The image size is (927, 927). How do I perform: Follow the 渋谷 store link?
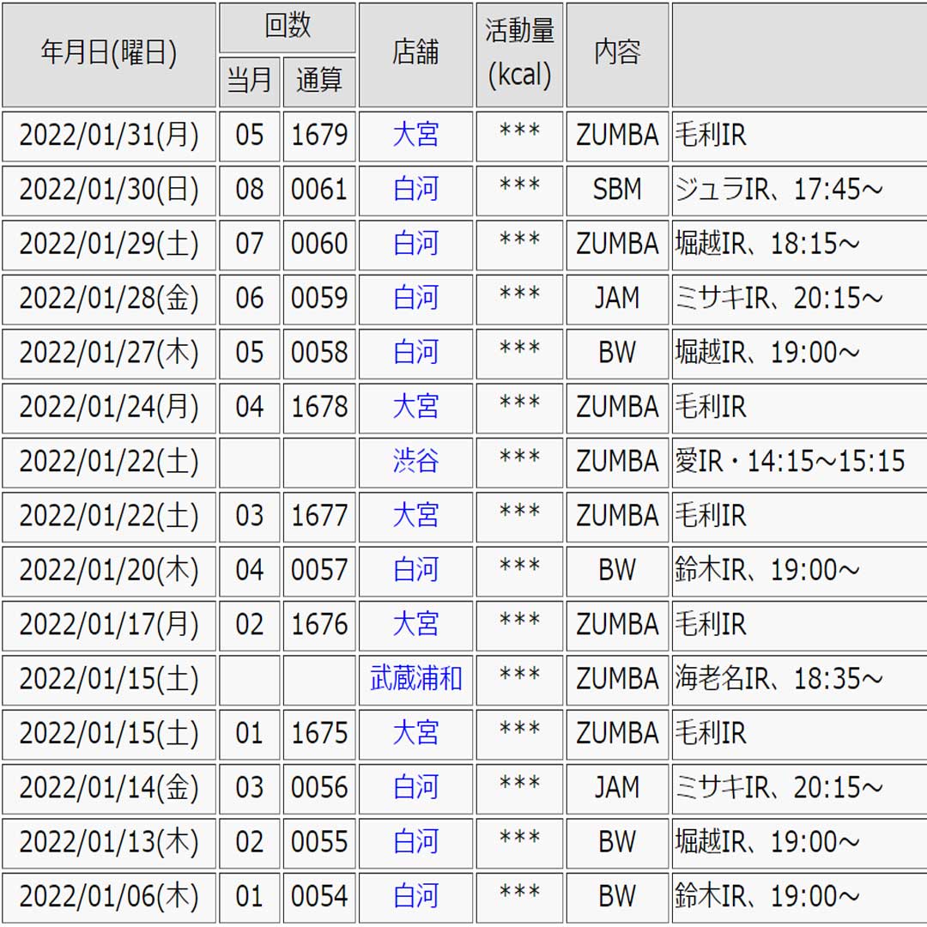pyautogui.click(x=415, y=461)
